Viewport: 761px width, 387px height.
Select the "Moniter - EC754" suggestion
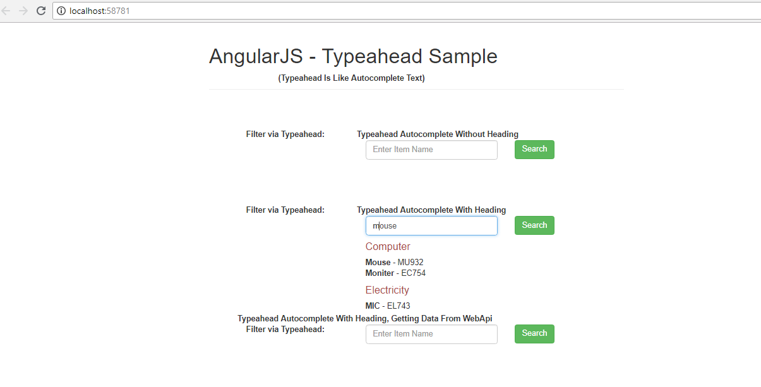click(395, 273)
